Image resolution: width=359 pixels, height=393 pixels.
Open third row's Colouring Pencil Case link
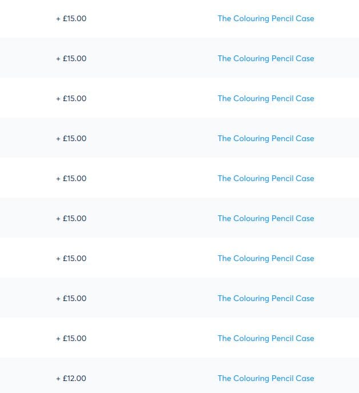(266, 98)
